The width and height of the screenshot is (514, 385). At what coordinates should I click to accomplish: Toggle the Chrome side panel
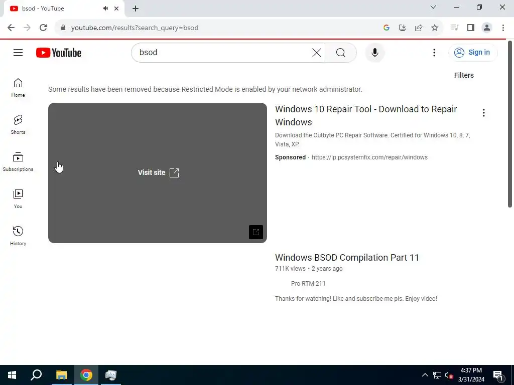coord(471,28)
